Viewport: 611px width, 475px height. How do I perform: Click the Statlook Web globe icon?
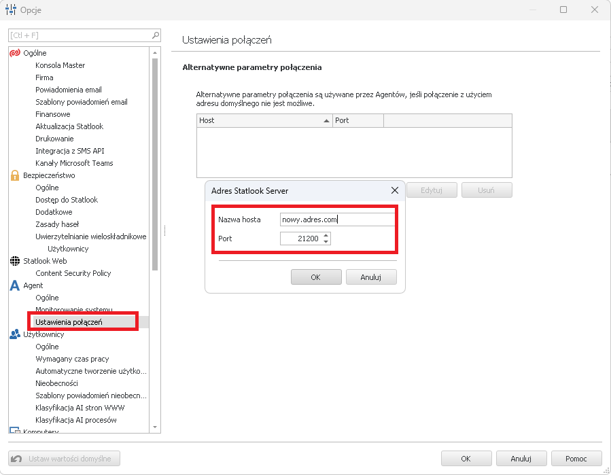point(15,261)
